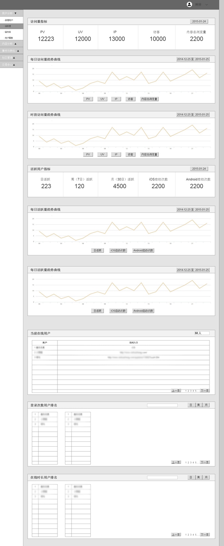The image size is (224, 546).
Task: Switch 在线时长用户排名 to 日 view
Action: [x=191, y=477]
